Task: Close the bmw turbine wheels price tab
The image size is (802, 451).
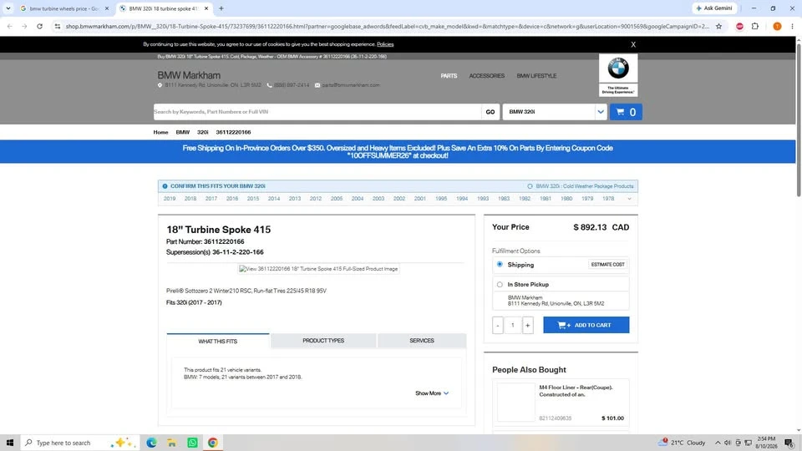Action: [x=107, y=8]
